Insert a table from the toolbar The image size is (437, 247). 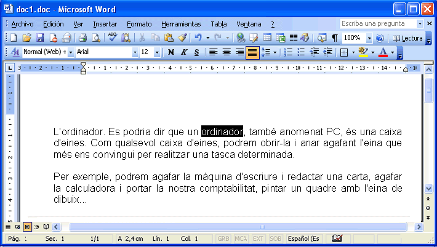pos(267,38)
